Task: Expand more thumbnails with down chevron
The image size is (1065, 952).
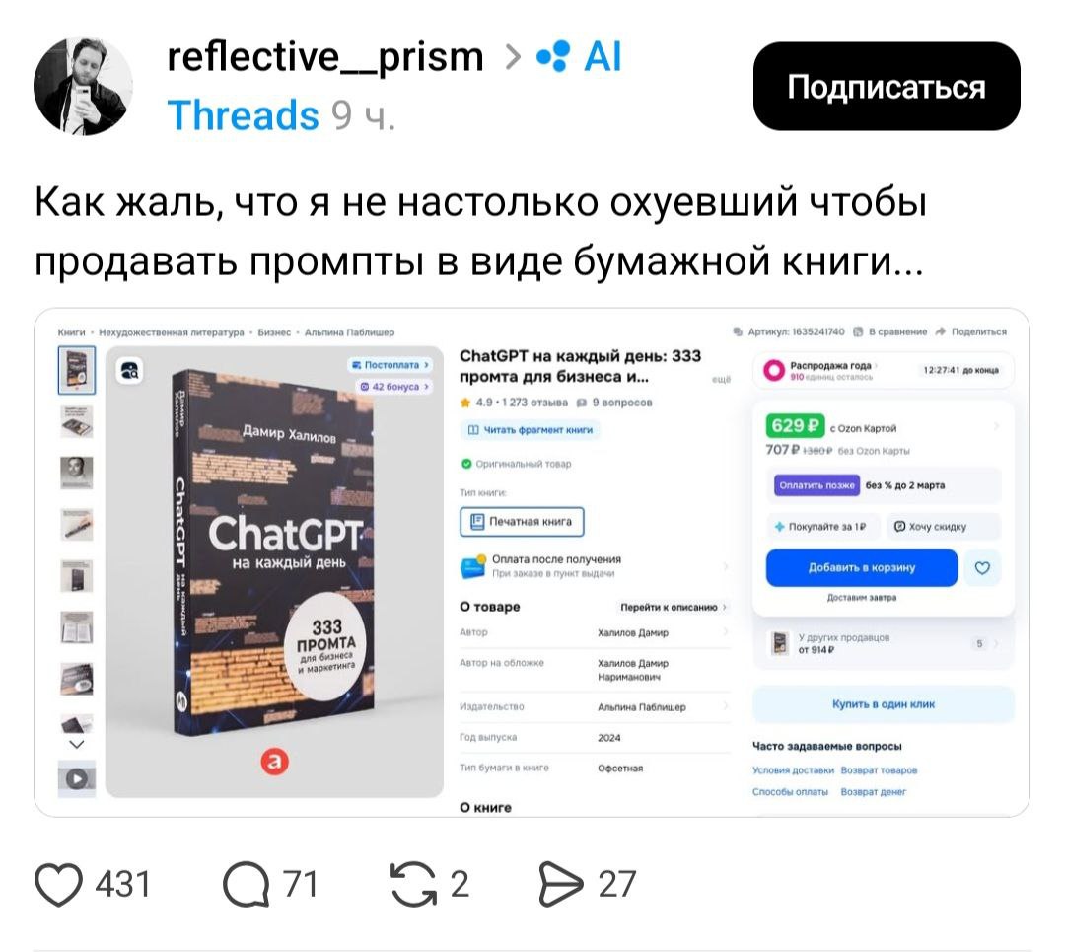Action: tap(77, 744)
